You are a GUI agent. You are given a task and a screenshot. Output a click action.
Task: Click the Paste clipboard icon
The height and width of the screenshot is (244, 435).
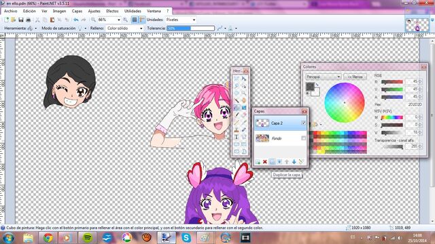point(52,20)
